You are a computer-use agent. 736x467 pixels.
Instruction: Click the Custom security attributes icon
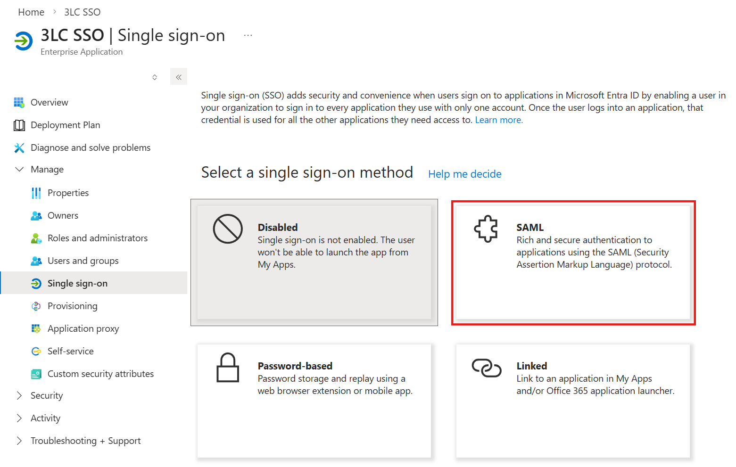tap(36, 374)
